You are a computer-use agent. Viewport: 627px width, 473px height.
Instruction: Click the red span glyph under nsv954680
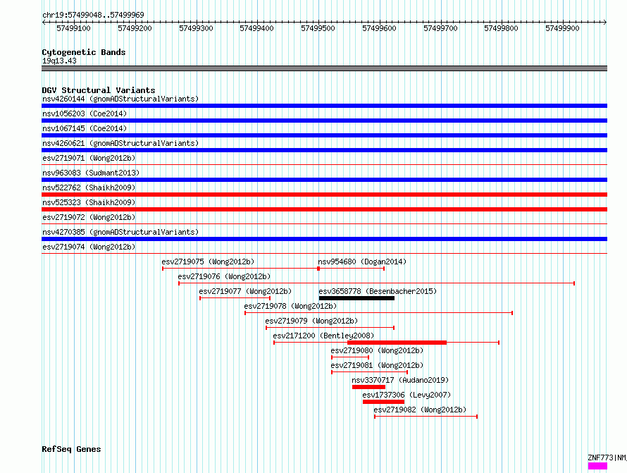[x=351, y=269]
